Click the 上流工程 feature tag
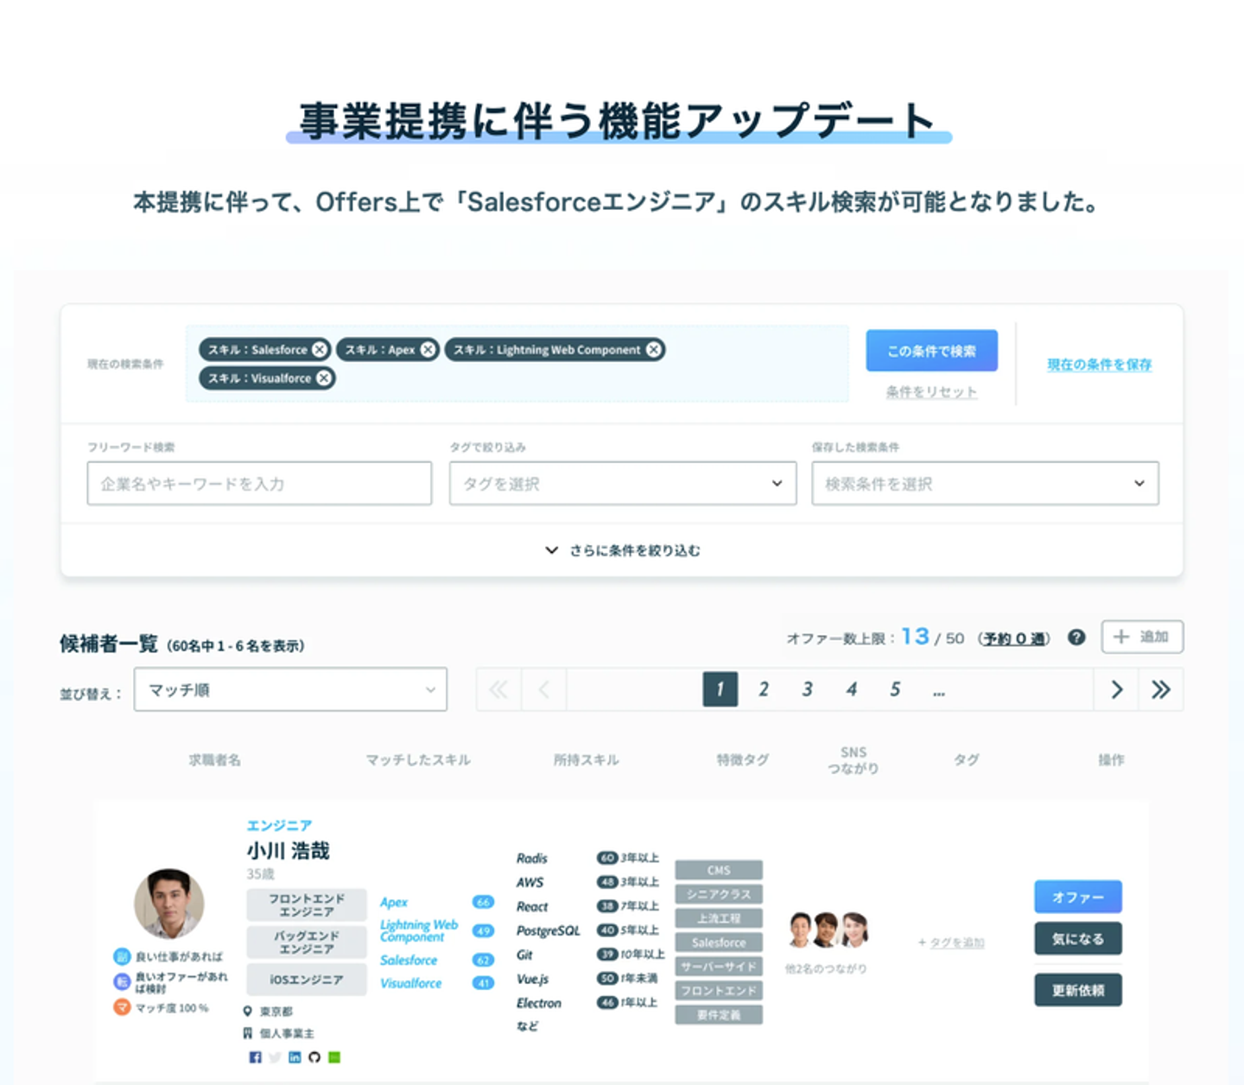Image resolution: width=1244 pixels, height=1085 pixels. pos(719,918)
